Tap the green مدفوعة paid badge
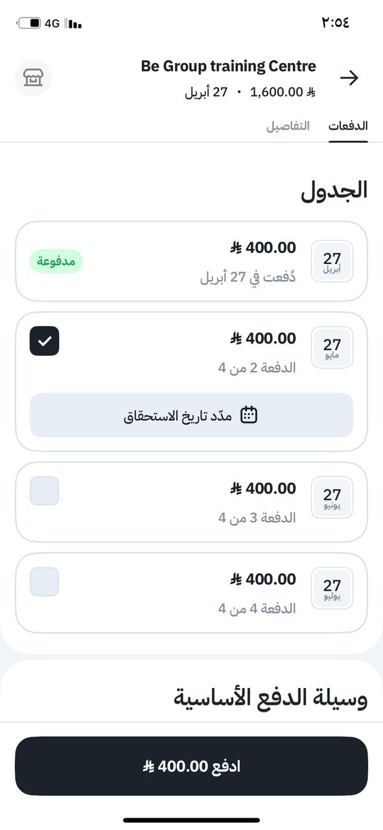The image size is (383, 830). pyautogui.click(x=56, y=261)
